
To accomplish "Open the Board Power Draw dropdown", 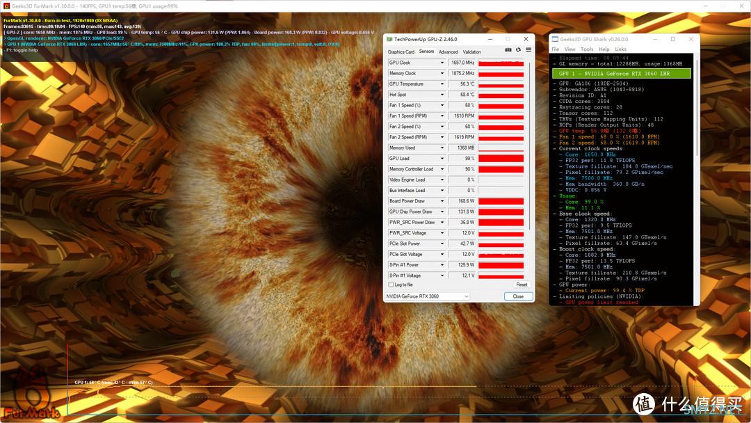I will click(442, 201).
